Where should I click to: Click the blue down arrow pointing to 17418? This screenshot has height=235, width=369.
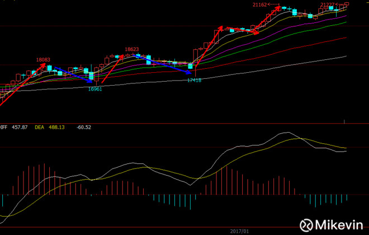(x=162, y=64)
